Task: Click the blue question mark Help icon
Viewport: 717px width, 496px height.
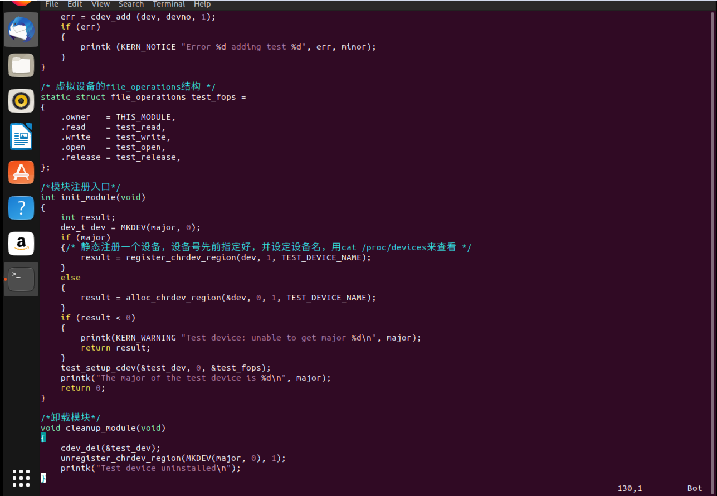Action: (x=21, y=208)
